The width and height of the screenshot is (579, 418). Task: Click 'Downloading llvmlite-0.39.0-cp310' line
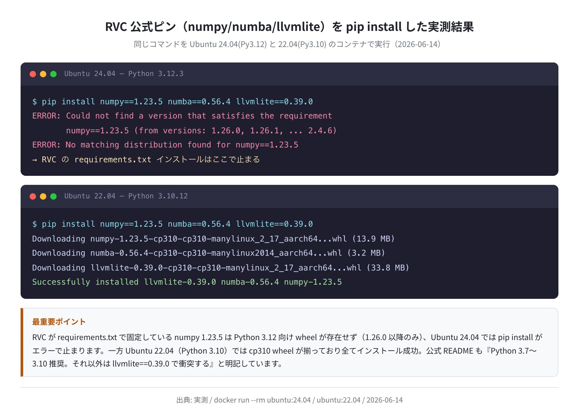pyautogui.click(x=221, y=268)
